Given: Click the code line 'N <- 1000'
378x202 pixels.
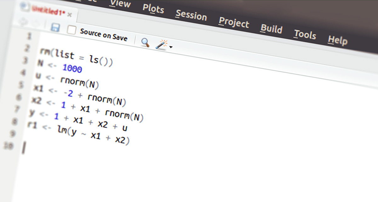Looking at the screenshot, I should 59,66.
